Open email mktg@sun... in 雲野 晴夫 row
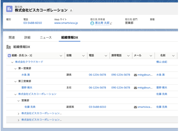Screen dimensions: 180x131 pos(145,88)
